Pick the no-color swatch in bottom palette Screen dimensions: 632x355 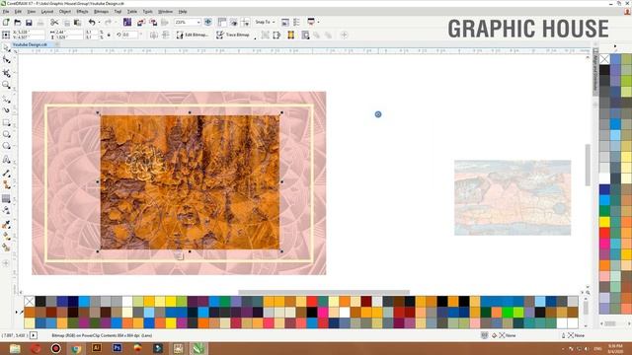(30, 301)
